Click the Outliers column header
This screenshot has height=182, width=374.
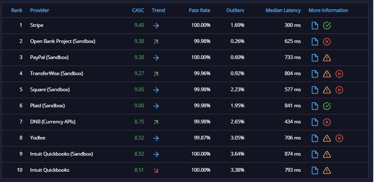[x=235, y=10]
